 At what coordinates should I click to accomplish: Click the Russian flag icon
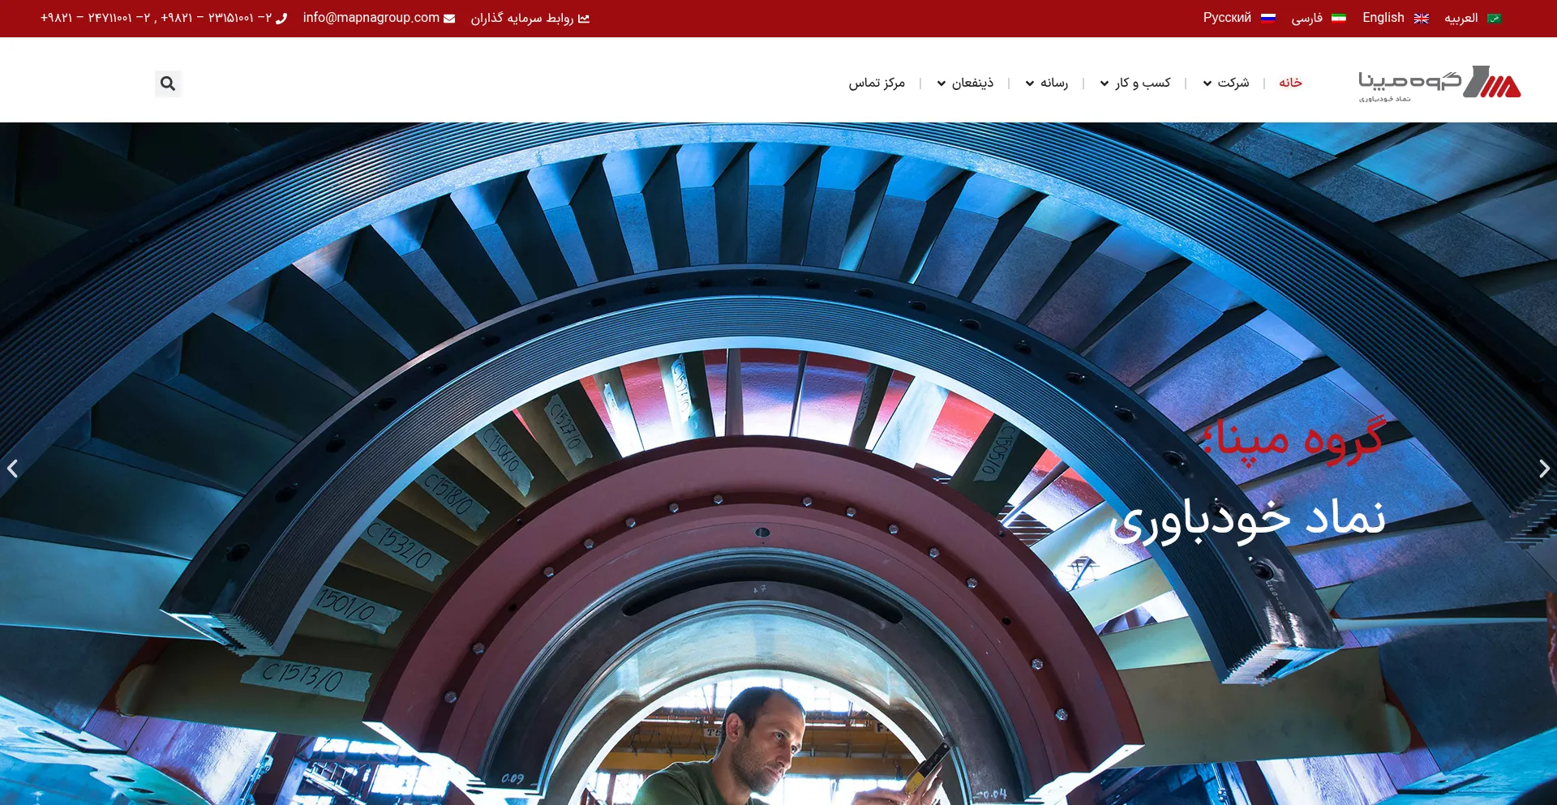pyautogui.click(x=1268, y=18)
